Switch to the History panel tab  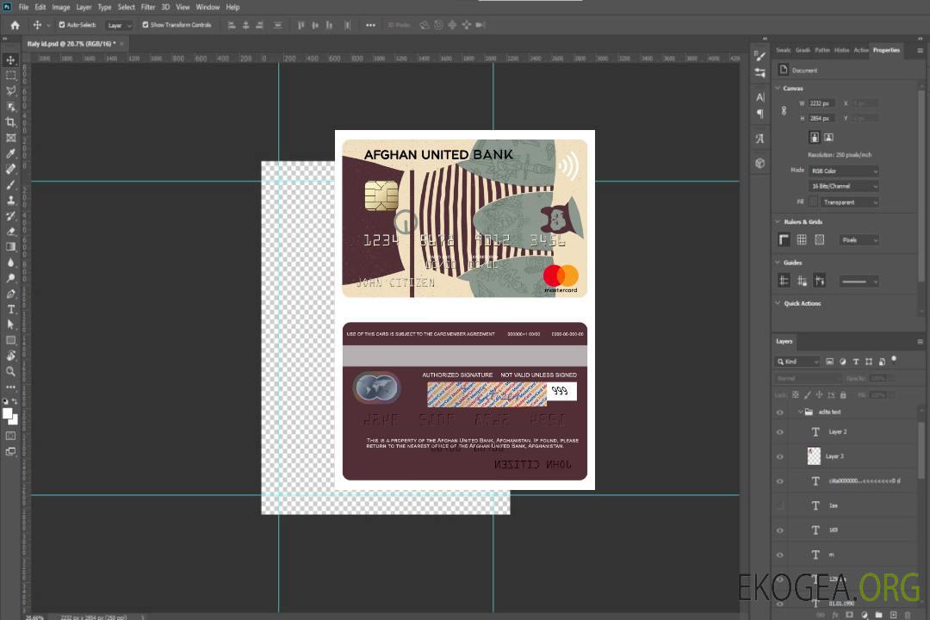click(x=841, y=50)
